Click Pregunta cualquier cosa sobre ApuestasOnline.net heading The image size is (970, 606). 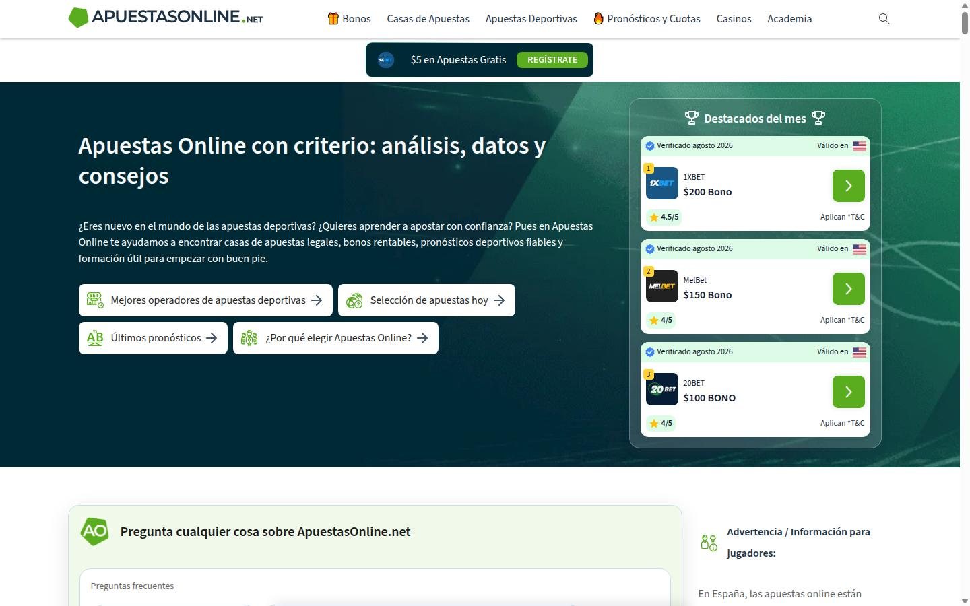(x=265, y=531)
